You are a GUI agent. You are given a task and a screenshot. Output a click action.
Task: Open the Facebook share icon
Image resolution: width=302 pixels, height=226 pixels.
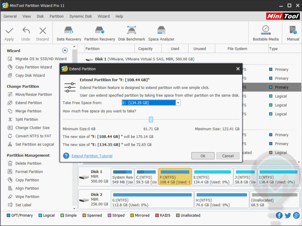pos(279,215)
